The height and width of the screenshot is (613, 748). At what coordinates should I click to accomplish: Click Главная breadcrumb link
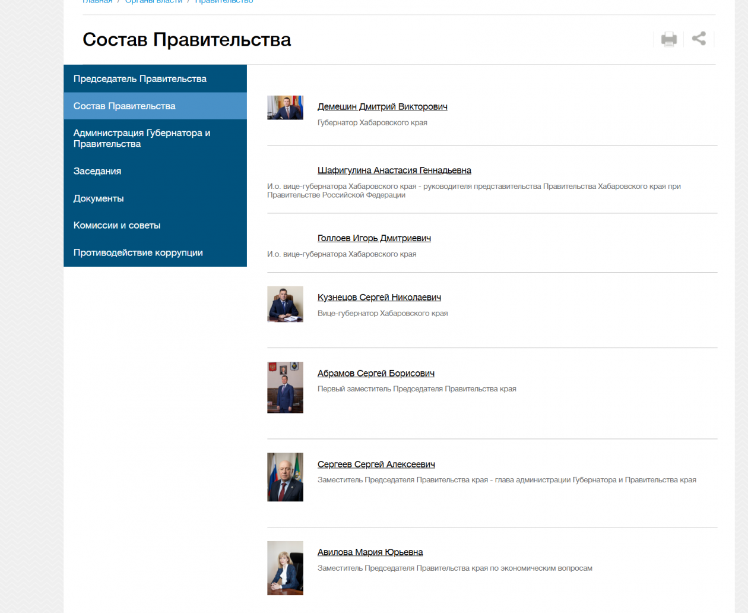point(97,2)
